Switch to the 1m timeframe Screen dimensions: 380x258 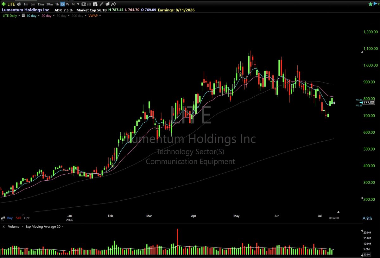pyautogui.click(x=26, y=4)
